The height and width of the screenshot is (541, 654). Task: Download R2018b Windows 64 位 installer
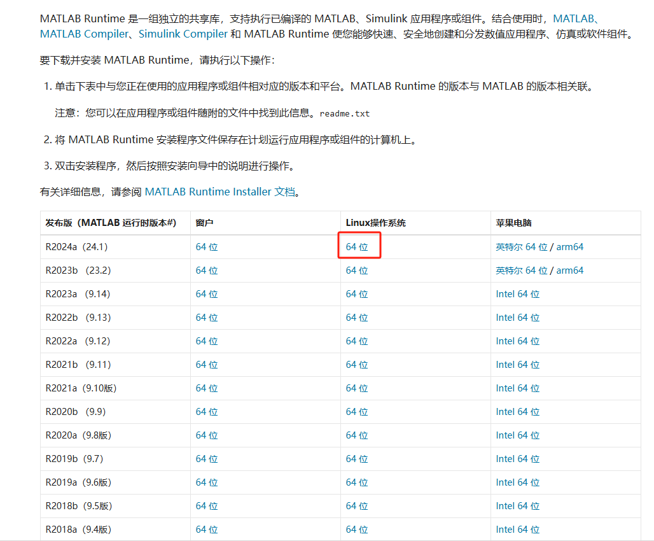207,506
